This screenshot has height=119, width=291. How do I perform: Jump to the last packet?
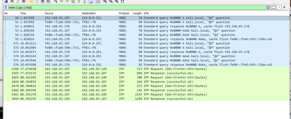[x=85, y=1]
